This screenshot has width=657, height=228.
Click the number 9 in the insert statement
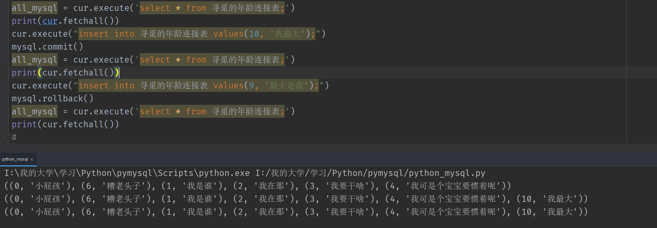click(251, 86)
